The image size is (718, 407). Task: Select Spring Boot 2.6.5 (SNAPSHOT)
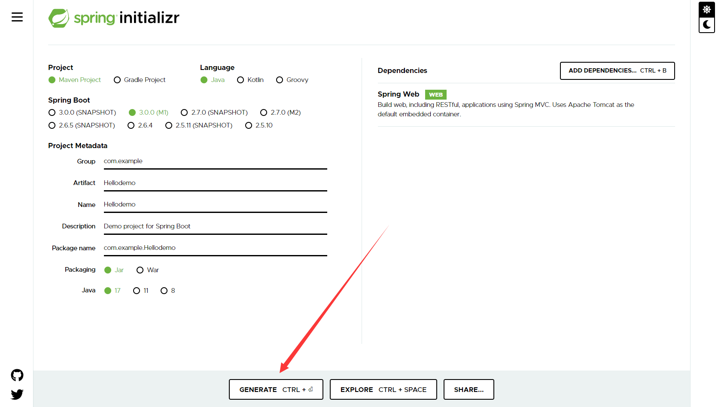point(82,125)
